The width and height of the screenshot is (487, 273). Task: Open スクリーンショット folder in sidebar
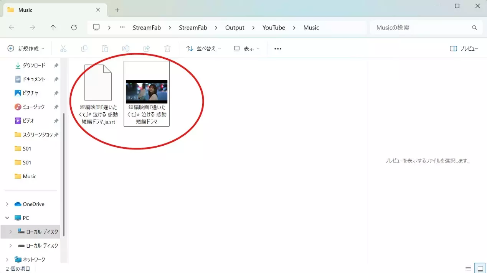point(34,135)
